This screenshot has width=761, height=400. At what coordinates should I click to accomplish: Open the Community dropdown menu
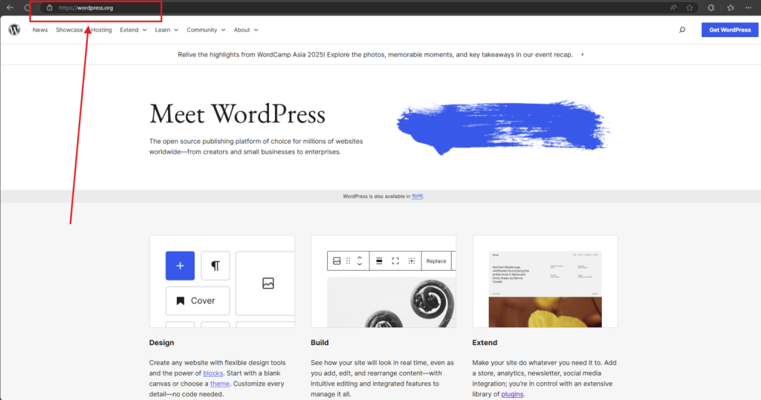(206, 30)
